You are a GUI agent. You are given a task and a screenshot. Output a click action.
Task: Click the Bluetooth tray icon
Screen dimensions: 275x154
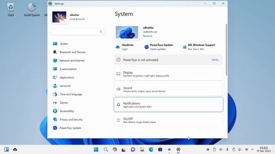tap(227, 149)
